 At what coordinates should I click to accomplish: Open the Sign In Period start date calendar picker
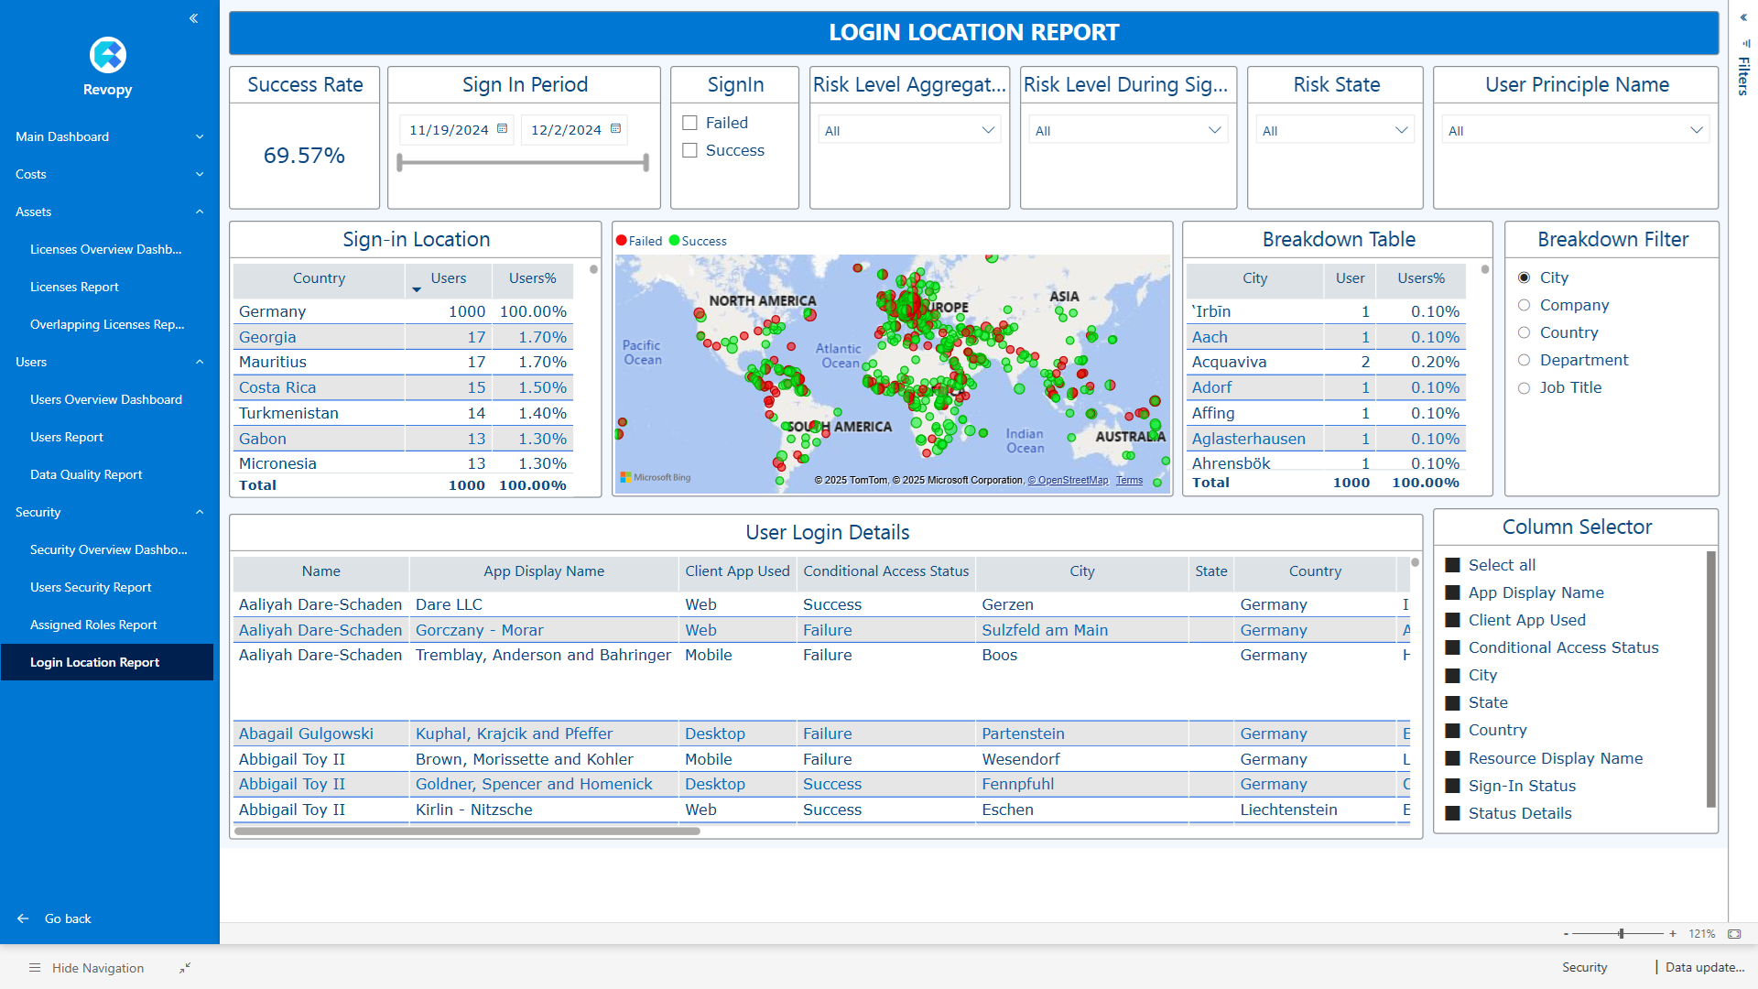point(501,129)
